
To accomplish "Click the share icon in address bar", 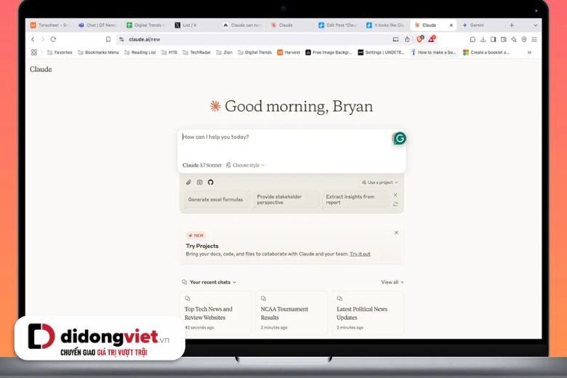I will [x=407, y=39].
